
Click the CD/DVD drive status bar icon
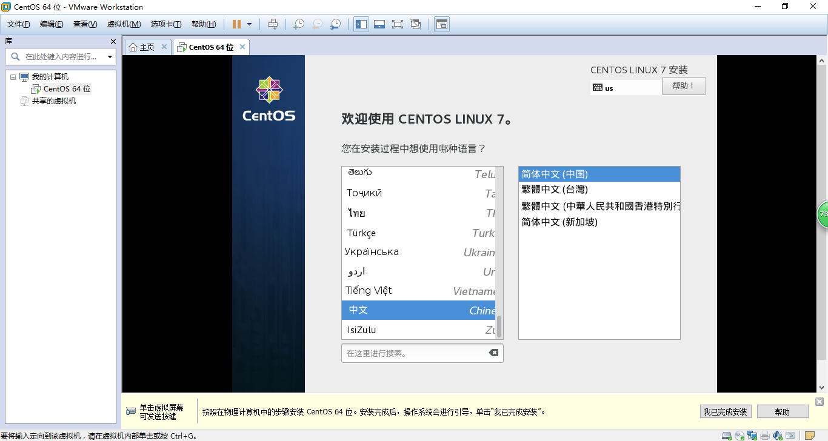pyautogui.click(x=740, y=436)
